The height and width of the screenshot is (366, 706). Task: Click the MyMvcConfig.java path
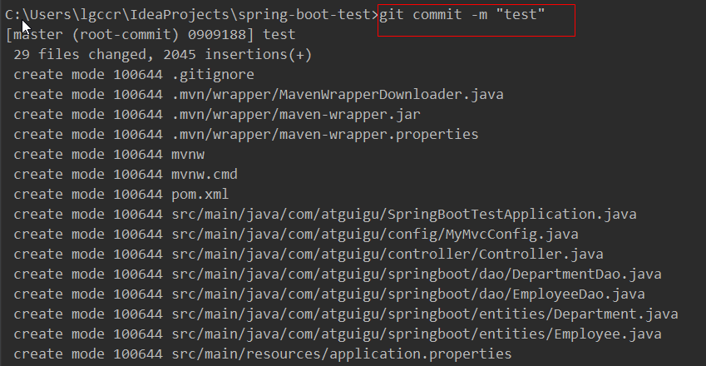[x=375, y=235]
